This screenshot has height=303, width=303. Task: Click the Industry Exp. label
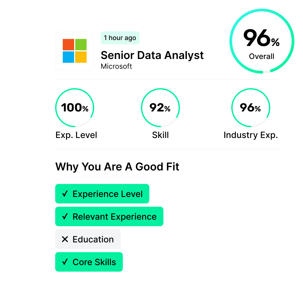click(251, 135)
